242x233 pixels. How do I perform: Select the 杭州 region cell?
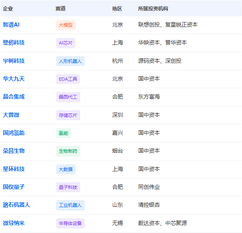coord(118,61)
